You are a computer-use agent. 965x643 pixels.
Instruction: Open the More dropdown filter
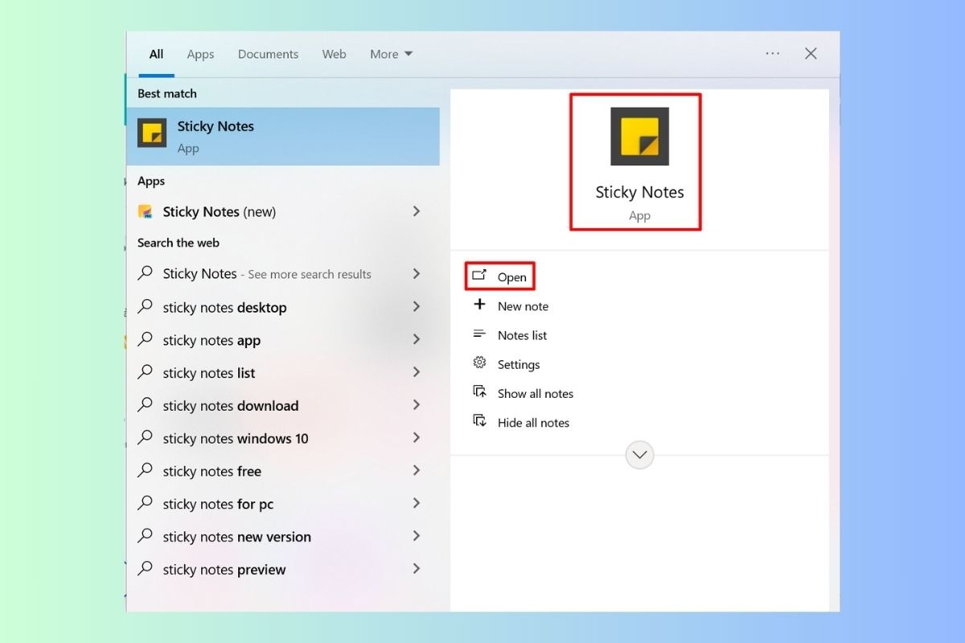point(392,54)
